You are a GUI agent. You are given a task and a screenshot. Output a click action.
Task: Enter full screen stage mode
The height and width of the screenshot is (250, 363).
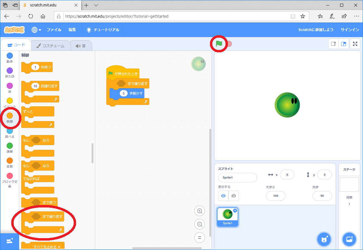pyautogui.click(x=355, y=44)
